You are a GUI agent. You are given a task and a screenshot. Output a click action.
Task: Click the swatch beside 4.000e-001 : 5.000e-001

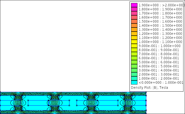[x=134, y=66]
